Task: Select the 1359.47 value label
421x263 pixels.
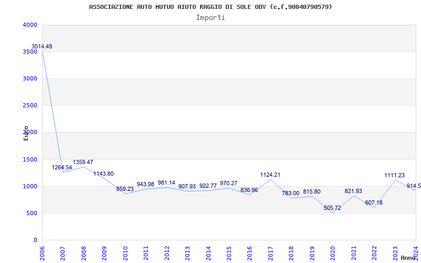Action: click(83, 163)
